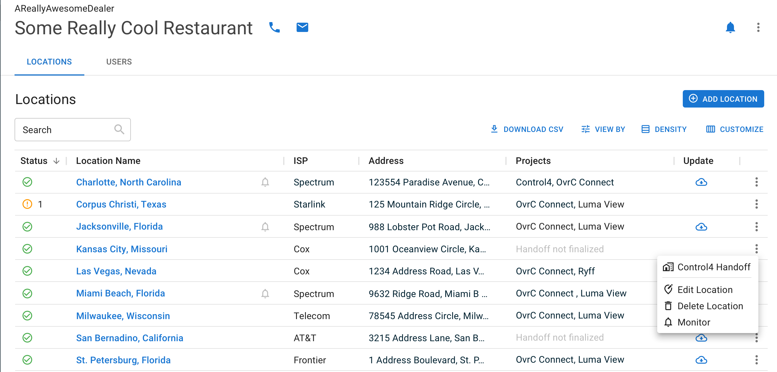
Task: Click green status check for San Bernadino
Action: [27, 338]
